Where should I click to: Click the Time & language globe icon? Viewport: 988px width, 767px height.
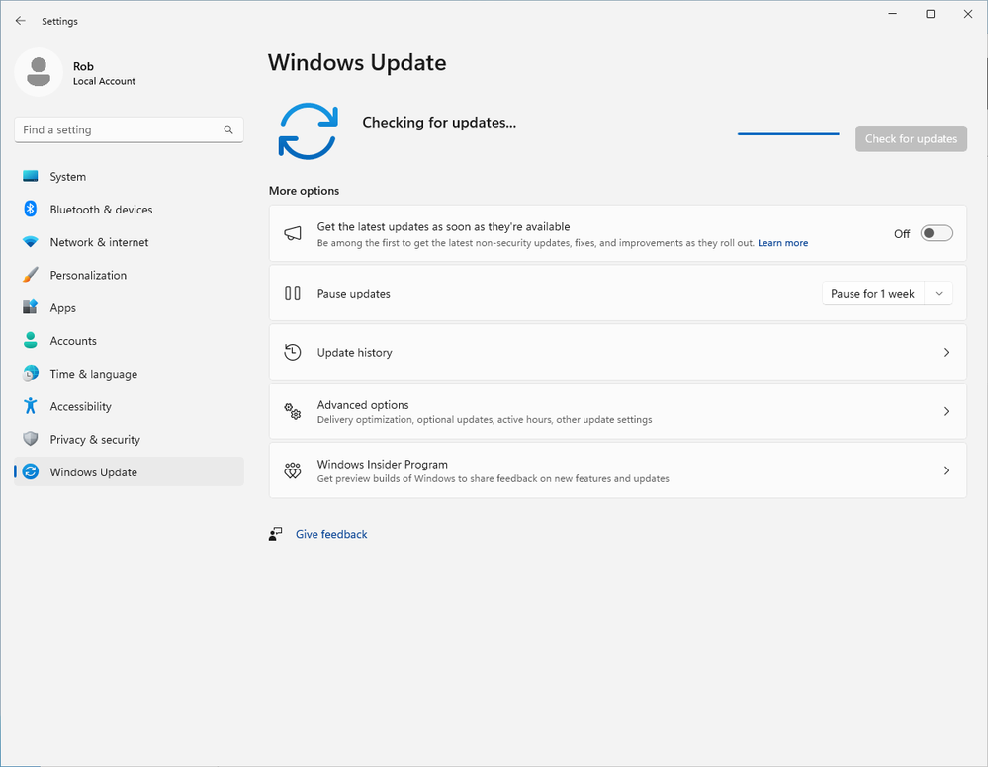coord(31,374)
